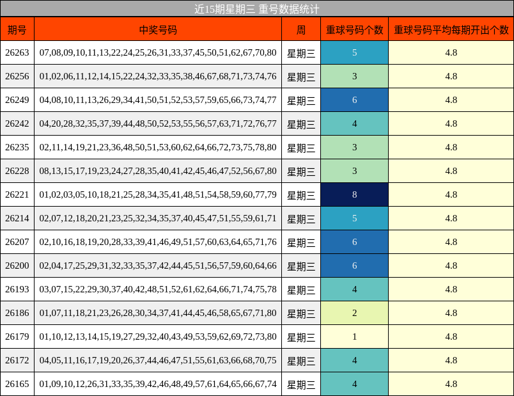Image resolution: width=514 pixels, height=396 pixels.
Task: Click winning numbers starting 02,10,16,18 for 26207
Action: (158, 242)
